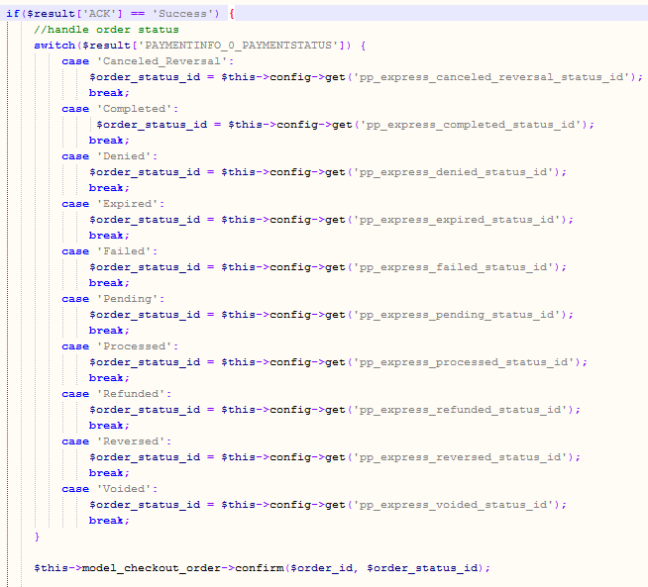Click pp_express_pending_status_id string
Viewport: 648px width, 587px height.
[x=457, y=315]
